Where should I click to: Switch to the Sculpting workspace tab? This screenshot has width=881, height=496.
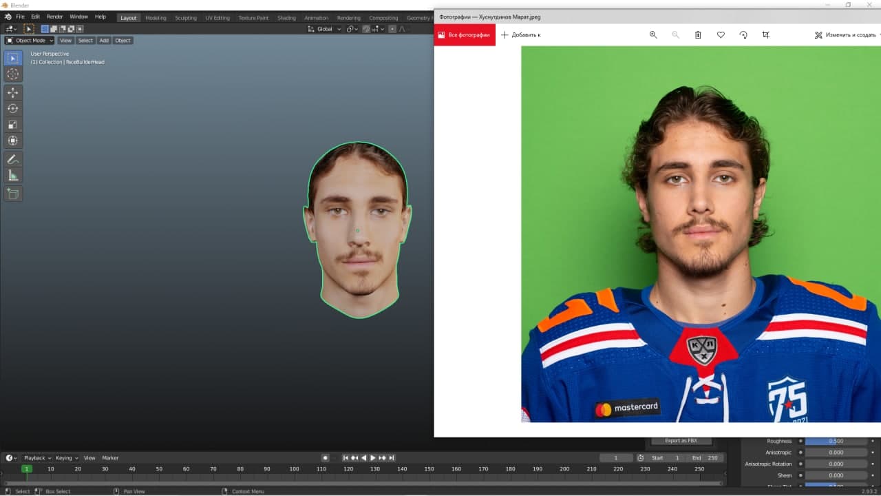click(186, 18)
